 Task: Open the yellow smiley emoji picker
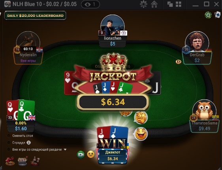pos(91,154)
